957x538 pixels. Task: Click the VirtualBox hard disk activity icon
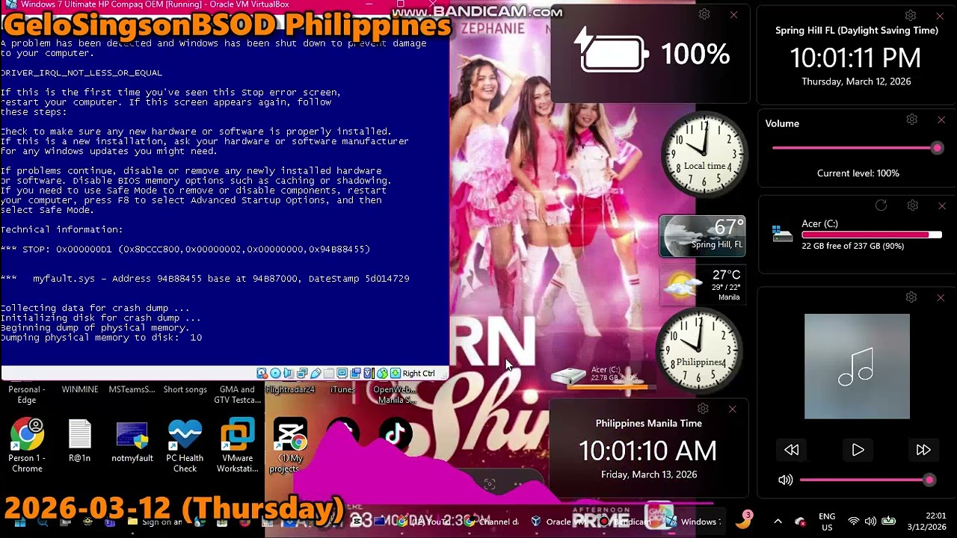pos(262,374)
